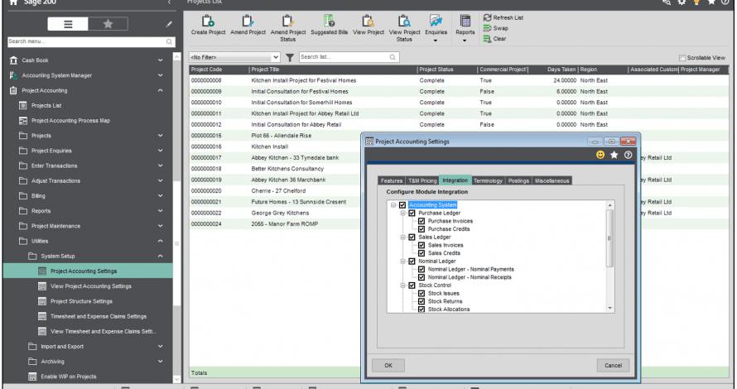The width and height of the screenshot is (737, 389).
Task: Toggle Sales Credits checkbox
Action: 421,252
